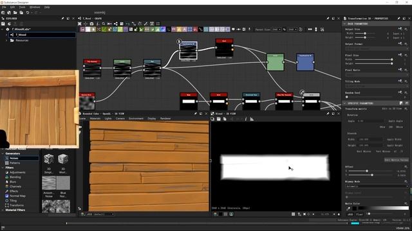Select Blending filter category

pos(15,177)
